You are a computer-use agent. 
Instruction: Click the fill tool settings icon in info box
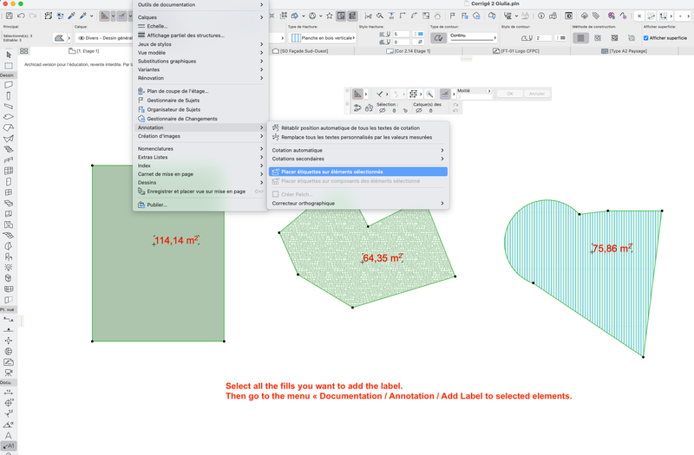tap(59, 38)
